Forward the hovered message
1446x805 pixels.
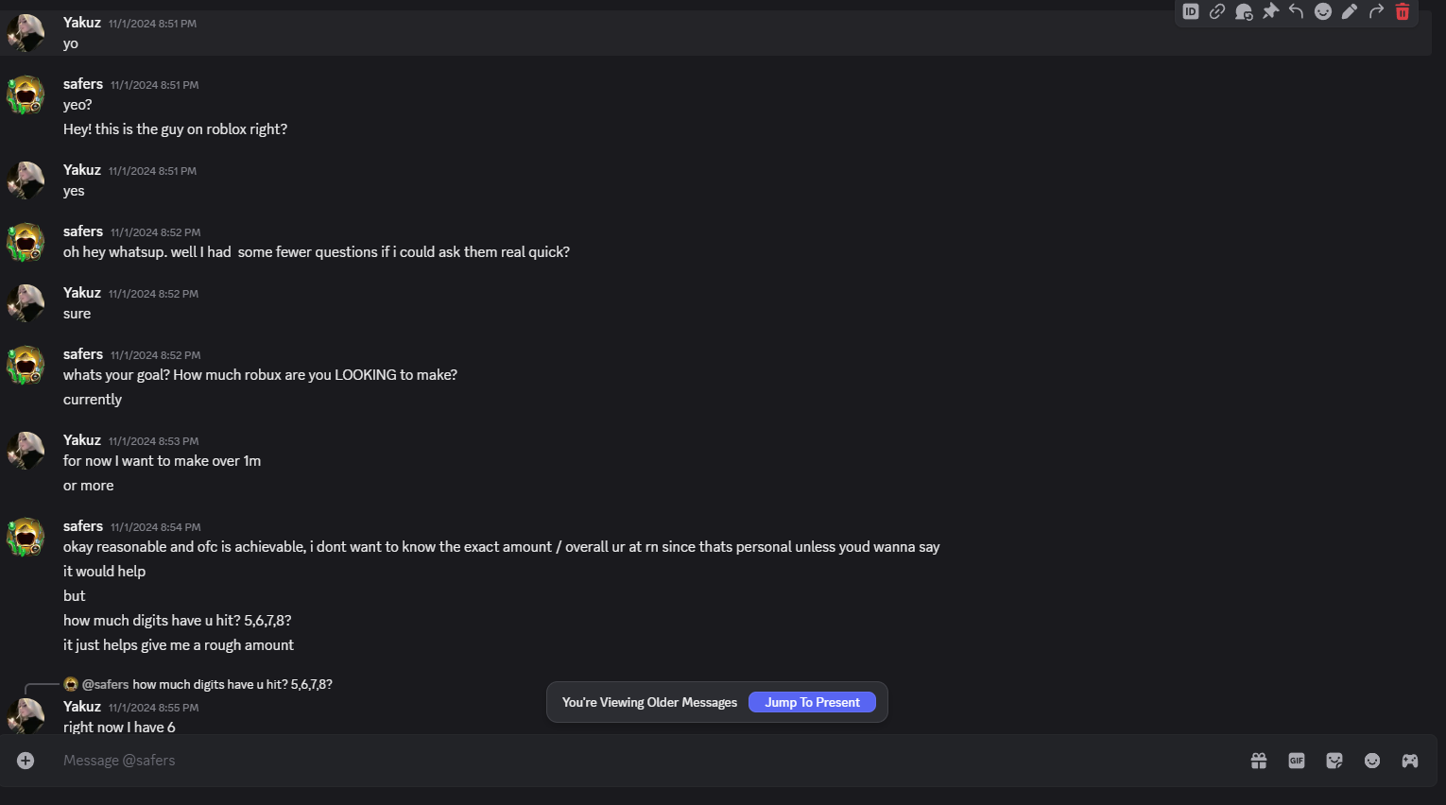[1376, 11]
